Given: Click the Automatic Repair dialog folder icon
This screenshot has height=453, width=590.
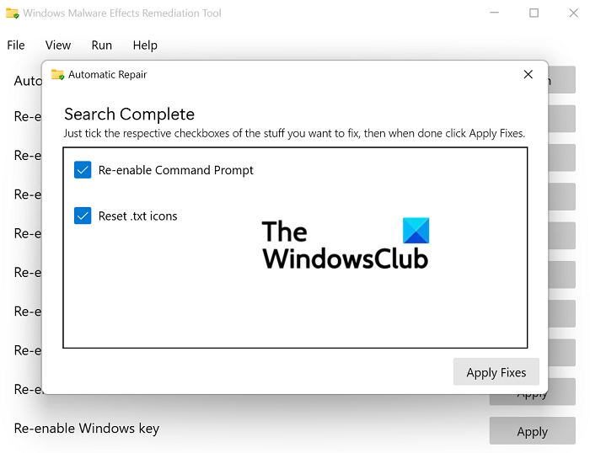Looking at the screenshot, I should (x=57, y=74).
